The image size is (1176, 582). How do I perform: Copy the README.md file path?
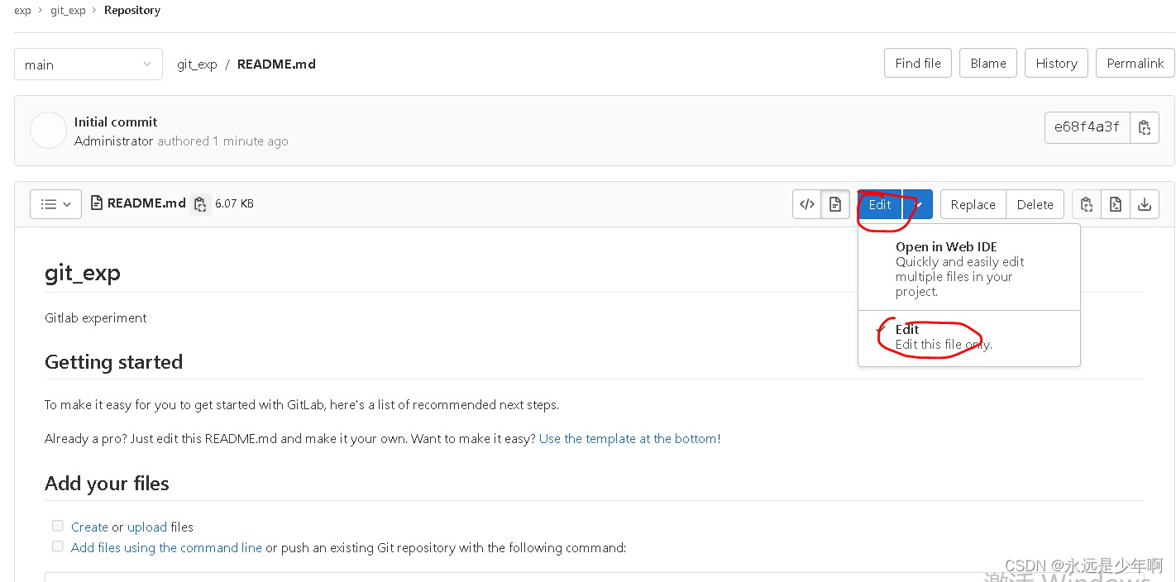(199, 204)
